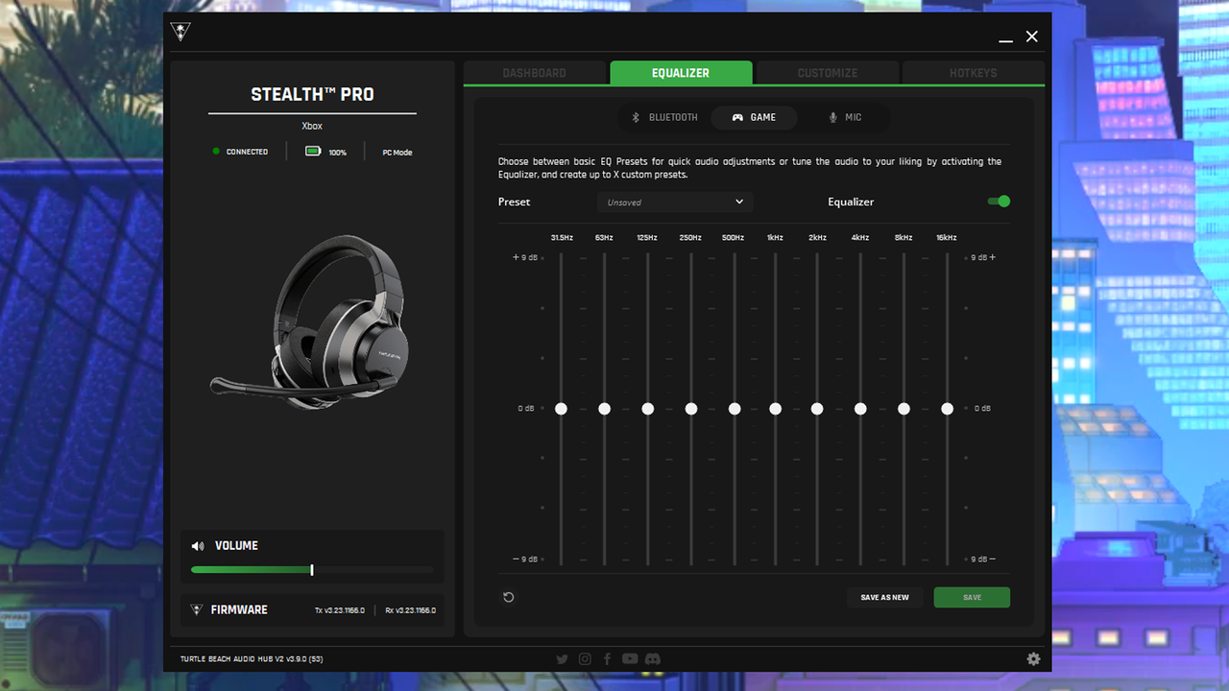Click the PC Mode status label
The width and height of the screenshot is (1229, 691).
(398, 153)
